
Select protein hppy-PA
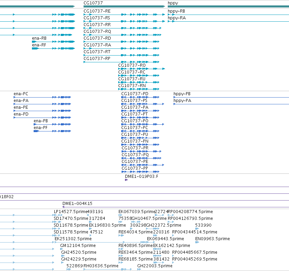coord(182,101)
